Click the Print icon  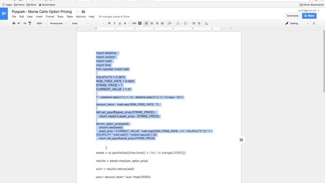14,23
